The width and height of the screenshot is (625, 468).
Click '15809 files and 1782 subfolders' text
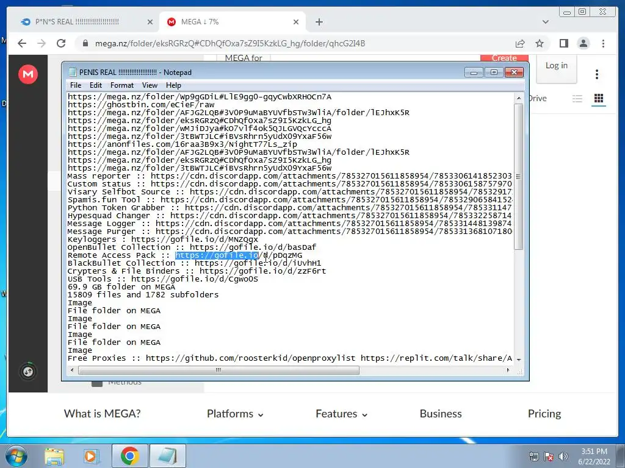[x=143, y=295]
